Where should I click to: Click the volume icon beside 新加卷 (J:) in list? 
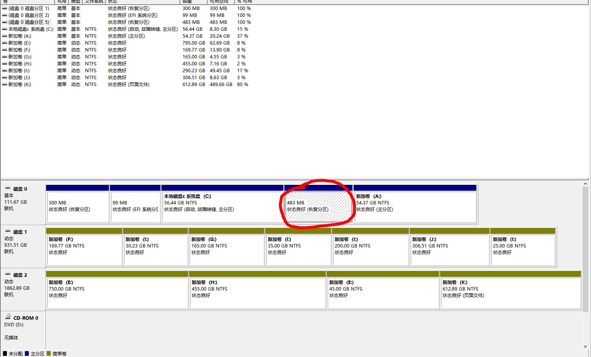[5, 77]
